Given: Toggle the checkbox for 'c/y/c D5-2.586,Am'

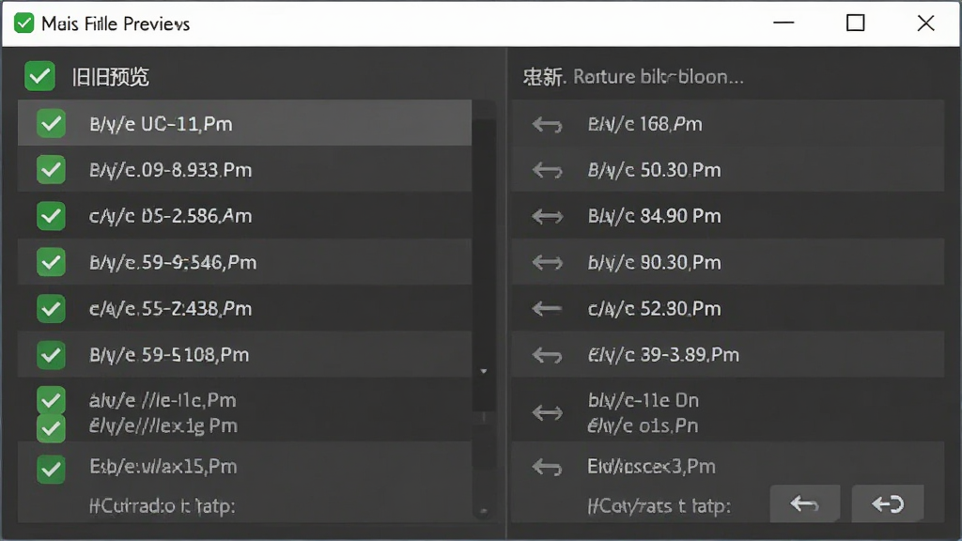Looking at the screenshot, I should click(51, 216).
